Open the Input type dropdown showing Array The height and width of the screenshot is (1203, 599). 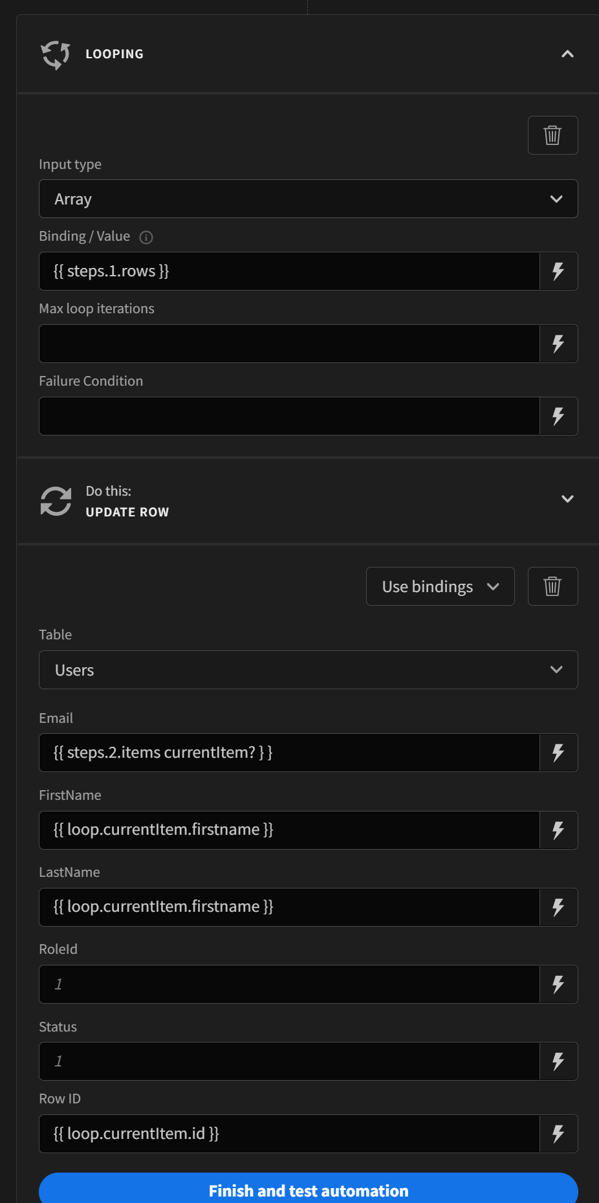308,199
